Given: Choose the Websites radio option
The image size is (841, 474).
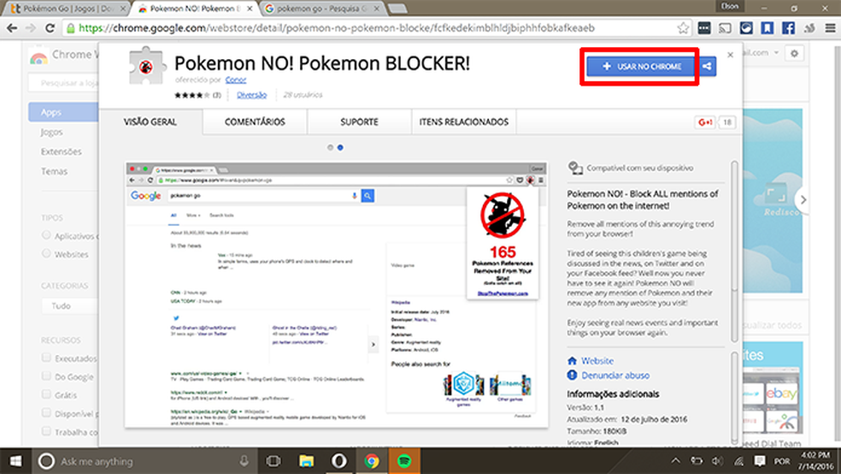Looking at the screenshot, I should pyautogui.click(x=46, y=253).
